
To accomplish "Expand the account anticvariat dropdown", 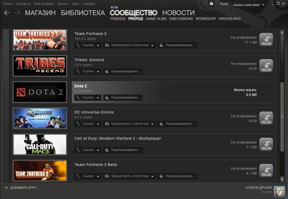I will pyautogui.click(x=248, y=5).
